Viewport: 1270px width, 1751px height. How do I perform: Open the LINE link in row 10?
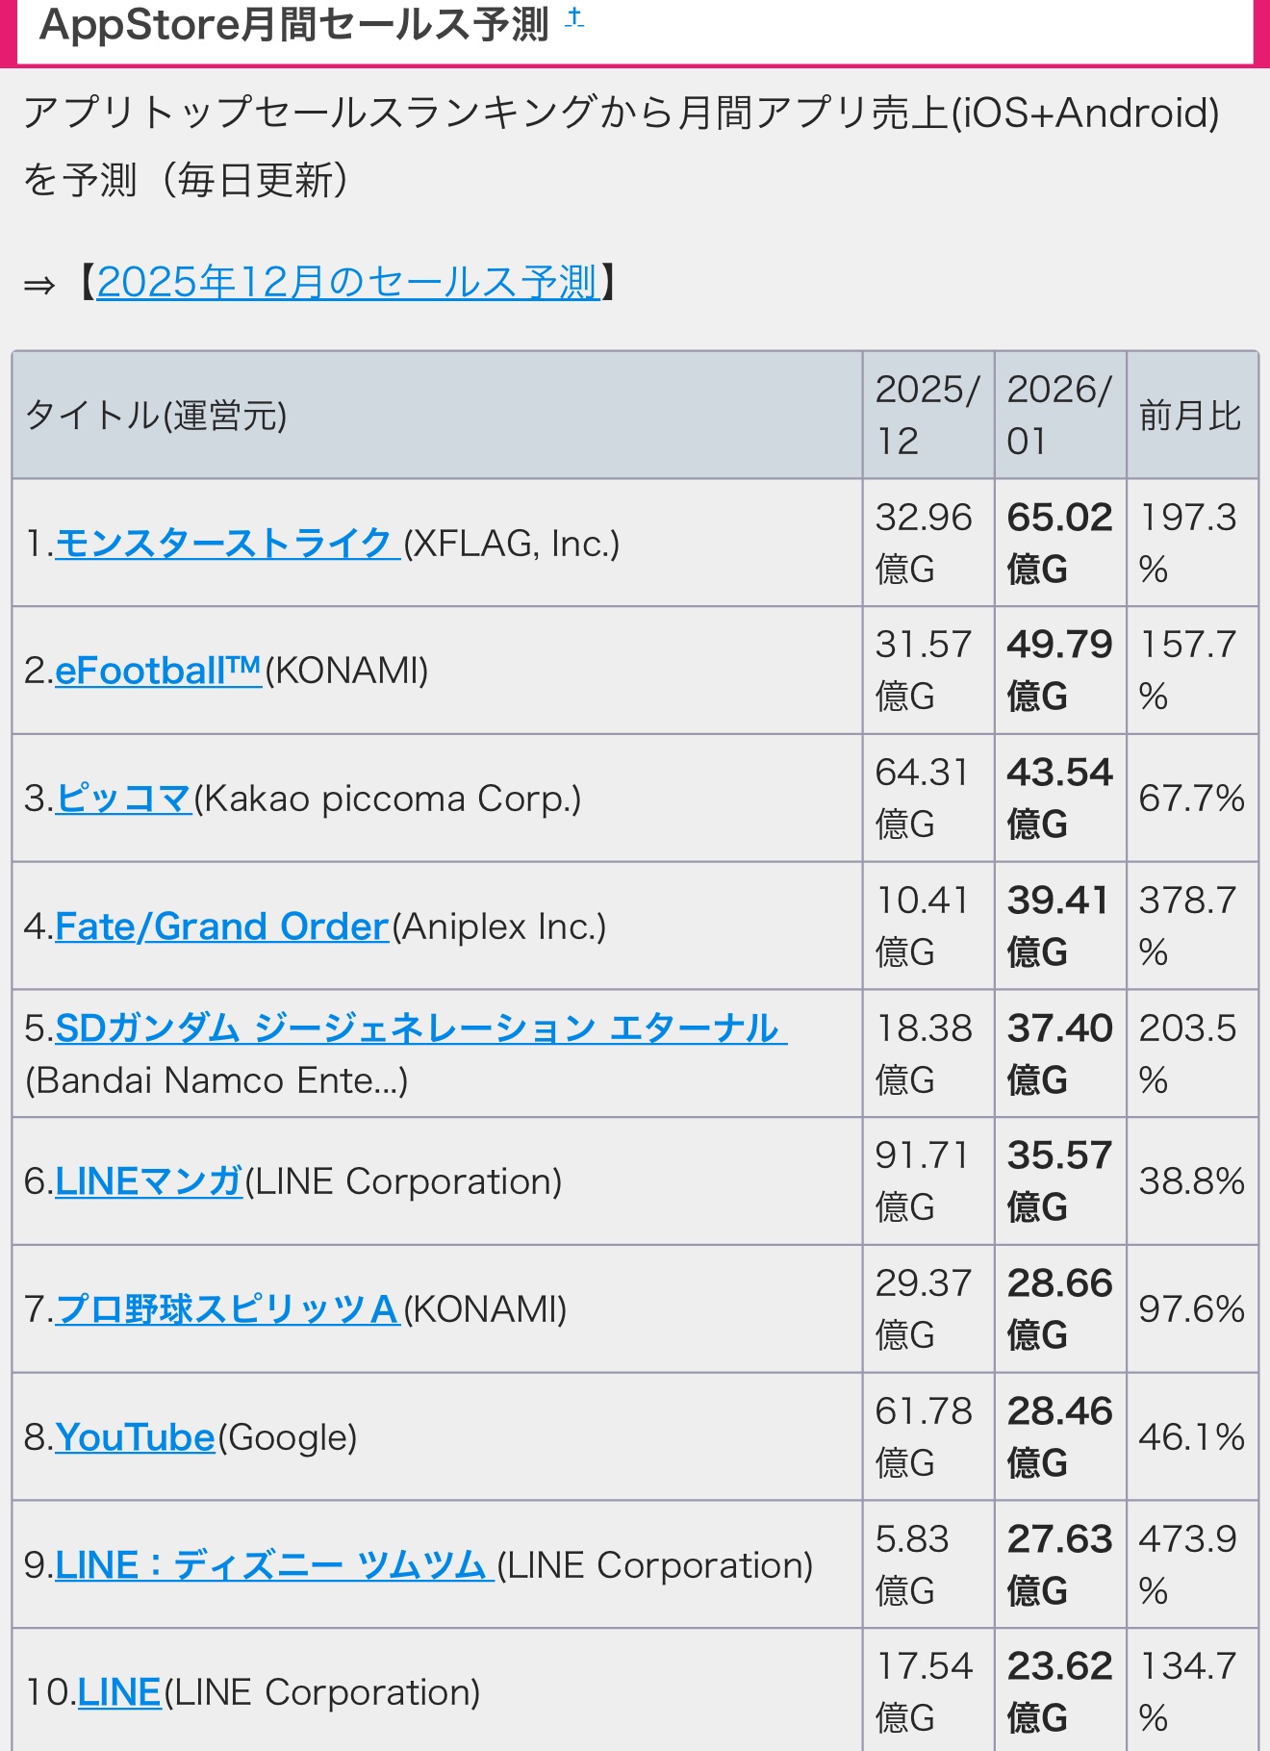[118, 1692]
